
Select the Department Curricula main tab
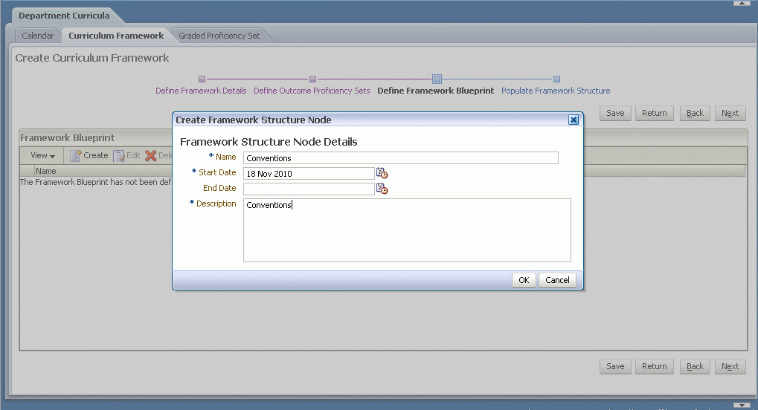[x=64, y=16]
